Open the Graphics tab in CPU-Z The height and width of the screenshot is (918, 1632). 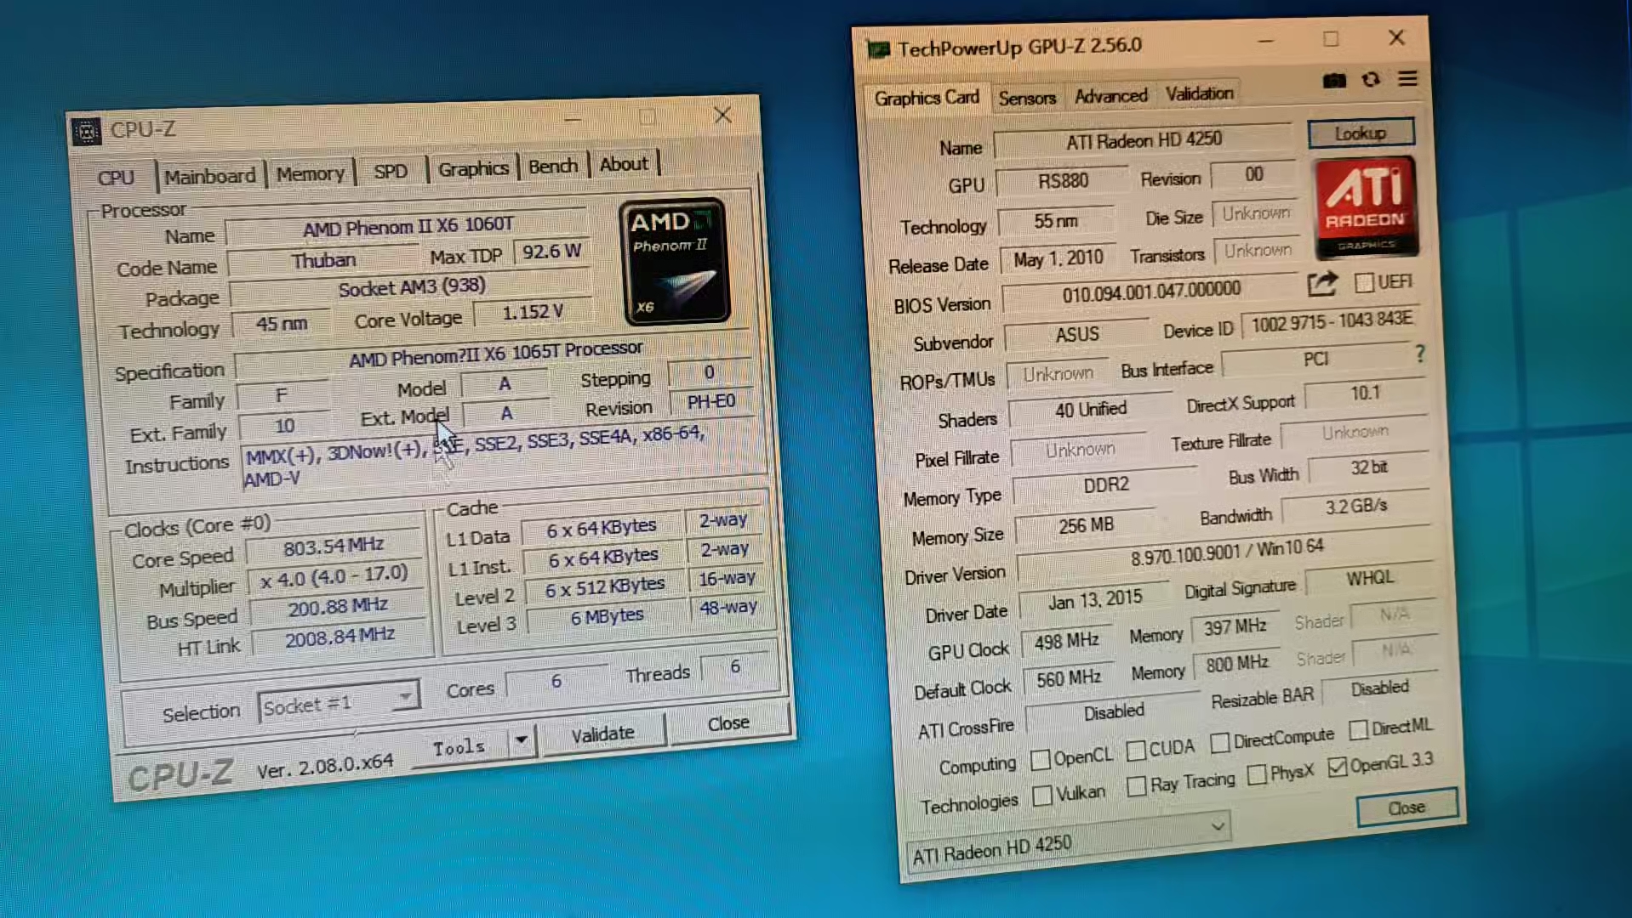(473, 168)
